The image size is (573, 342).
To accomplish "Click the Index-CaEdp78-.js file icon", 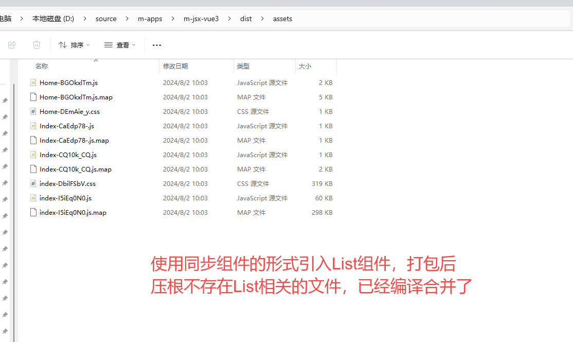I will click(33, 126).
